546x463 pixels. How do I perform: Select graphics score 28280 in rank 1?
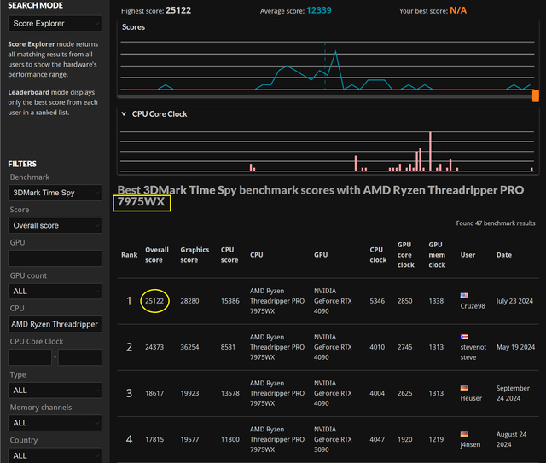pos(189,301)
